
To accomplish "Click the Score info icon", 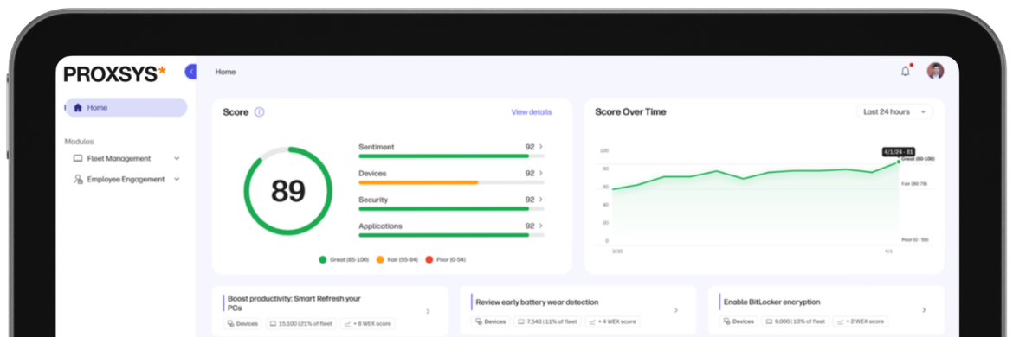I will pyautogui.click(x=259, y=112).
